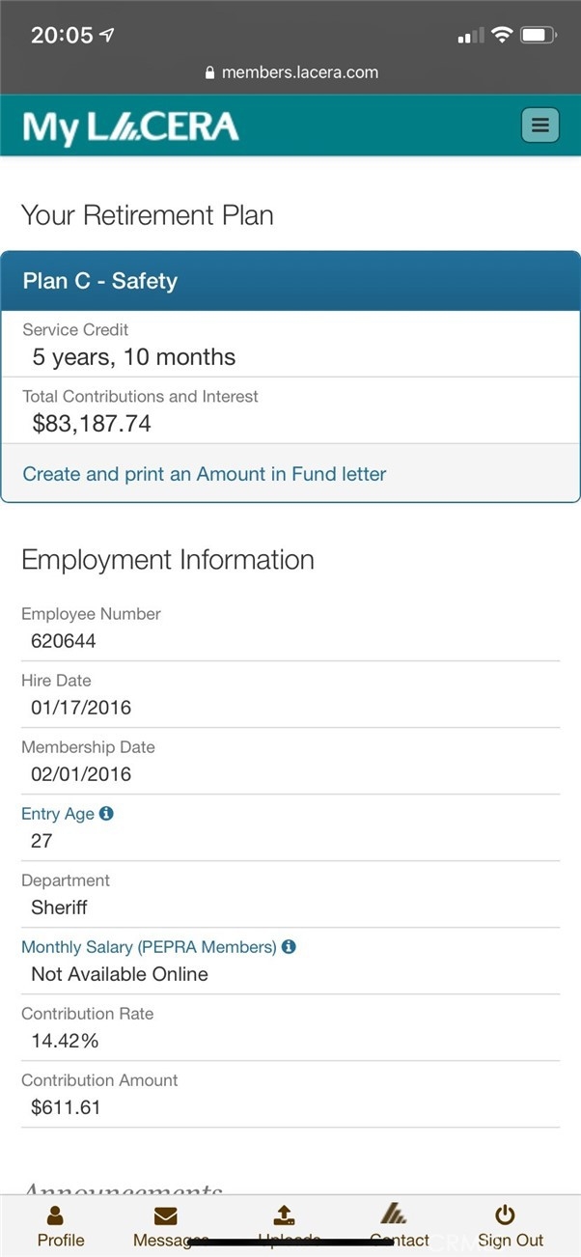Click the Entry Age info icon

click(106, 813)
